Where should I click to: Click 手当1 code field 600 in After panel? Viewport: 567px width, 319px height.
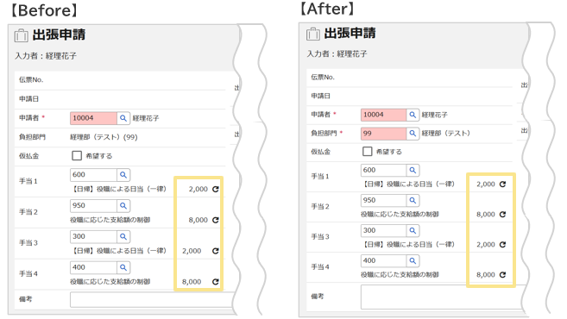click(x=384, y=170)
